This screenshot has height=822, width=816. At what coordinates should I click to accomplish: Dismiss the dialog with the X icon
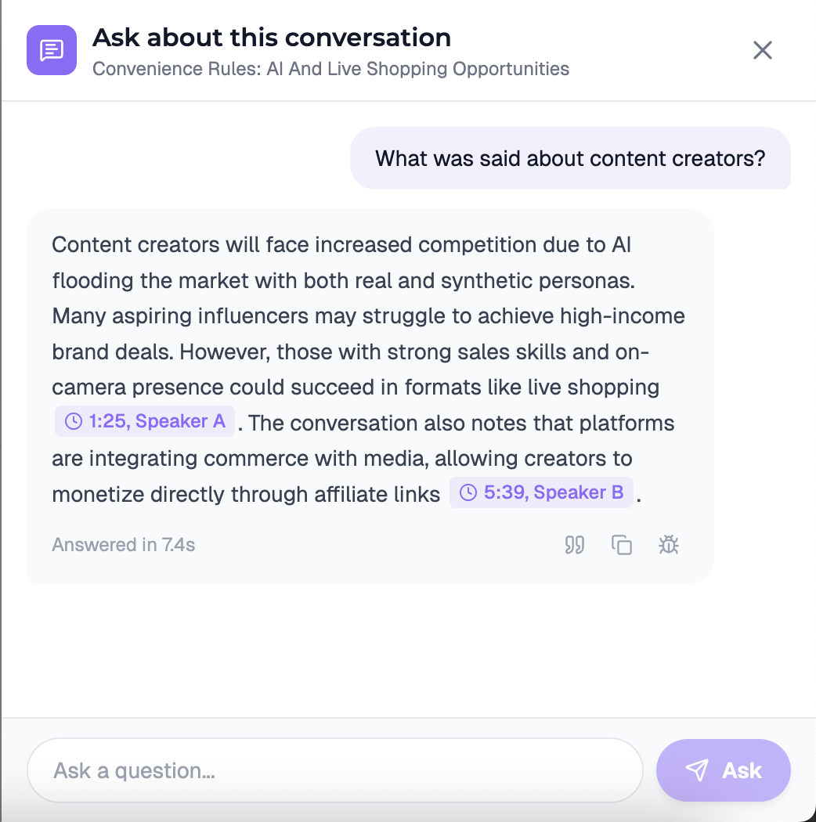(x=762, y=49)
